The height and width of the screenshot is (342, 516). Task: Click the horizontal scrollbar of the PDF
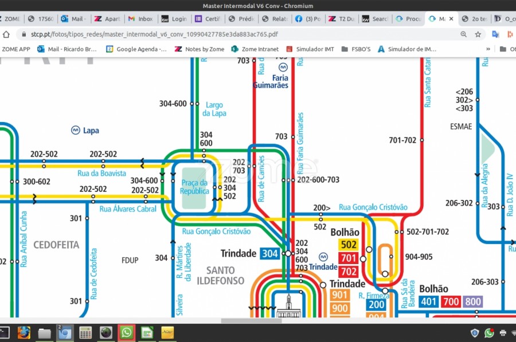coord(252,320)
